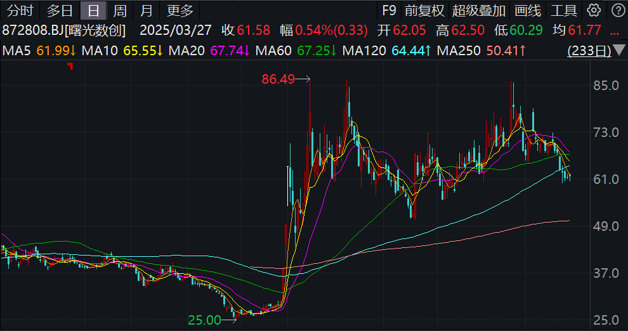The image size is (628, 331).
Task: Open chart settings gear icon
Action: pyautogui.click(x=594, y=10)
